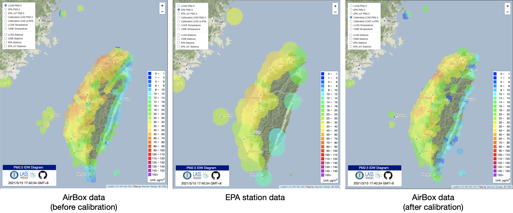
Task: Select LCAS Temperature radio in middle map
Action: [x=179, y=25]
